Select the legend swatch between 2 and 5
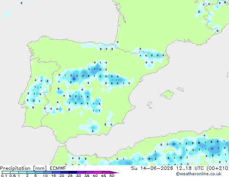Image resolution: width=229 pixels, height=177 pixels. (31, 172)
